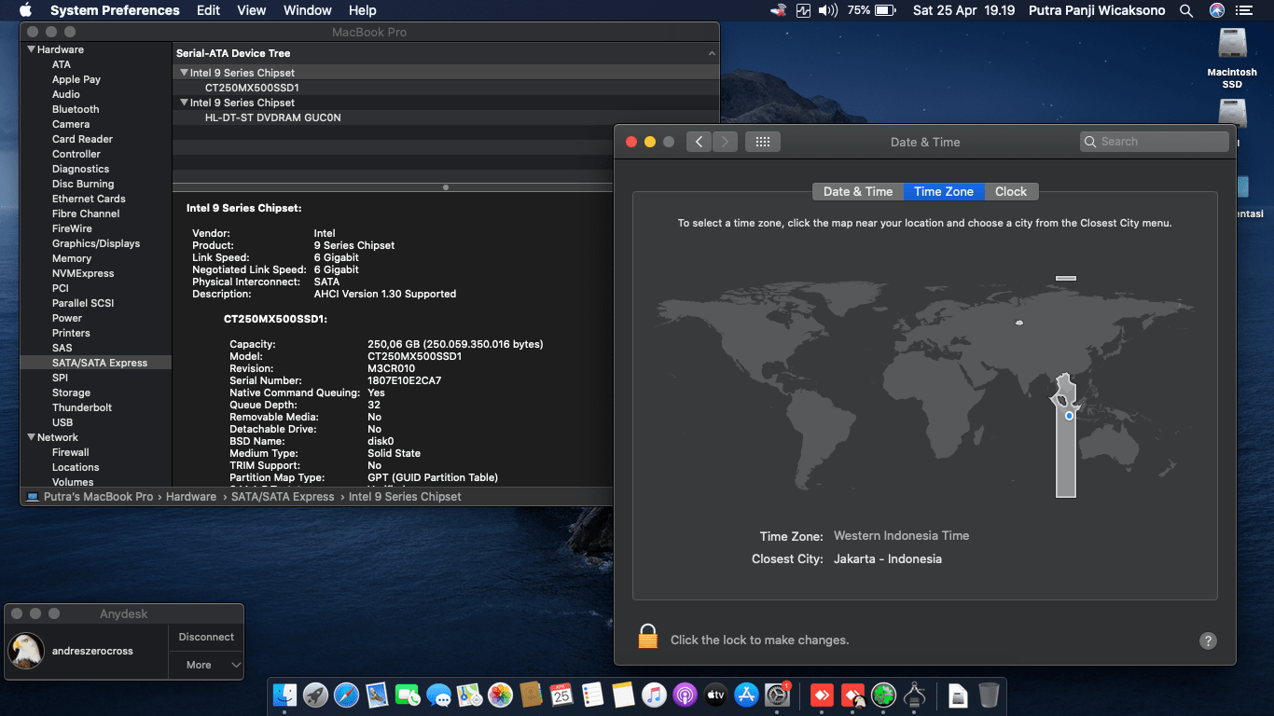Select Bluetooth in Hardware sidebar
1274x716 pixels.
pos(76,109)
